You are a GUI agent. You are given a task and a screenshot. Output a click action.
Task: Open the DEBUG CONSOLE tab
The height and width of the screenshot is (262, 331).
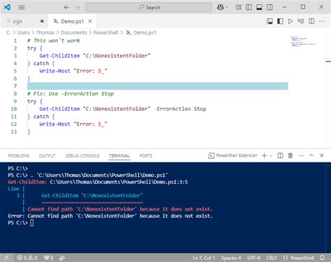point(82,155)
